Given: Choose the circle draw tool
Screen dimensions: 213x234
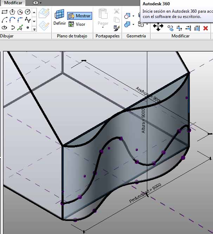Looking at the screenshot, I should [28, 12].
